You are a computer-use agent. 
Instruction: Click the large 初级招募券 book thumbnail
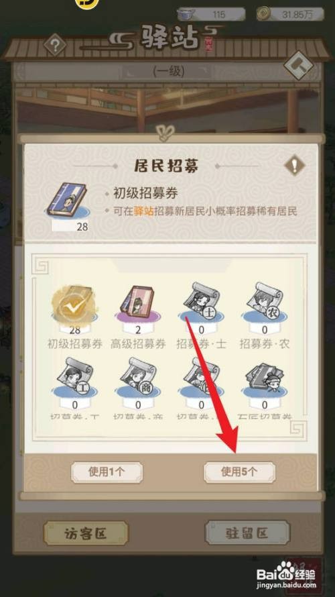pyautogui.click(x=68, y=201)
